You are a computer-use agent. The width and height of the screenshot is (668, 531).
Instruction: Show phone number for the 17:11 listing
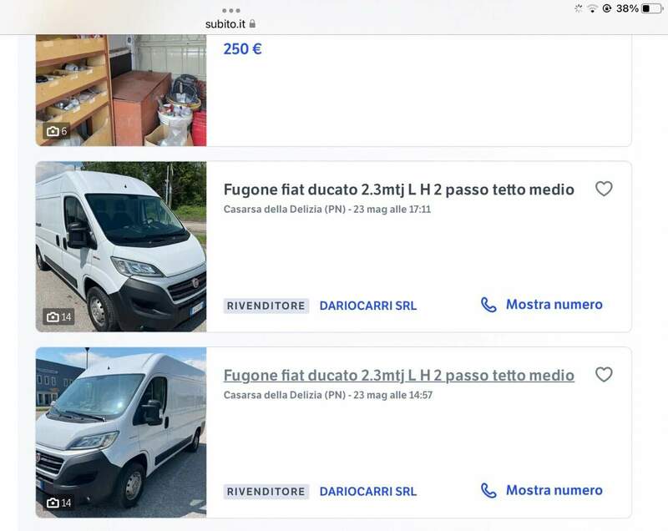(541, 305)
